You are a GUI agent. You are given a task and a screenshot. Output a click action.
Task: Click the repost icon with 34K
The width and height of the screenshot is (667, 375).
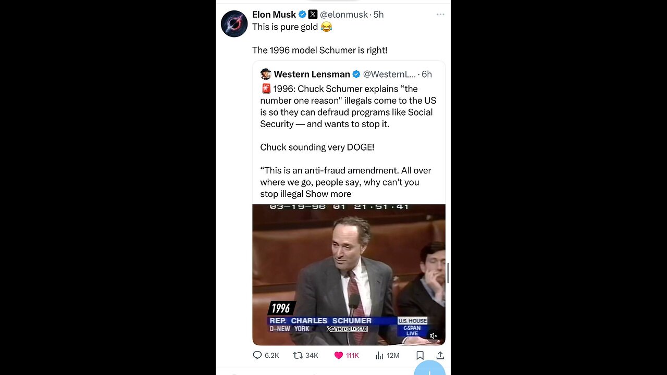298,355
